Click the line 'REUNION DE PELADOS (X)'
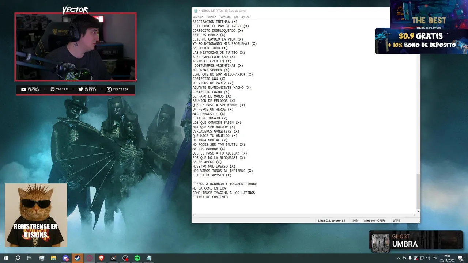468x263 pixels. pos(214,101)
